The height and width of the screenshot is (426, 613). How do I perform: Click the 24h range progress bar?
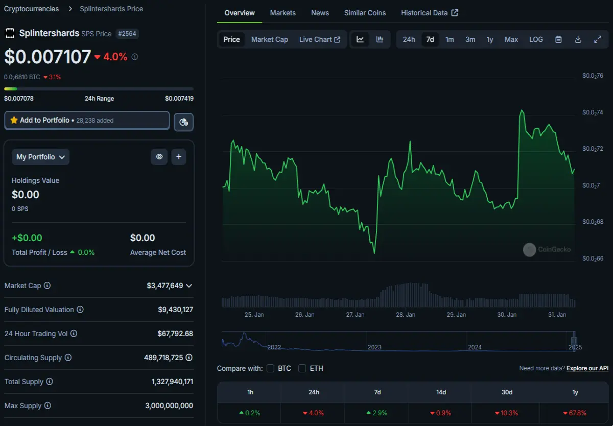pos(99,89)
